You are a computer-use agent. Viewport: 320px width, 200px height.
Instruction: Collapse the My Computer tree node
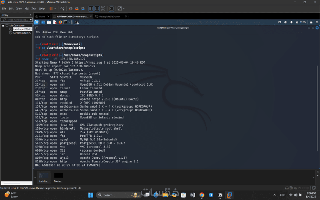coord(3,26)
